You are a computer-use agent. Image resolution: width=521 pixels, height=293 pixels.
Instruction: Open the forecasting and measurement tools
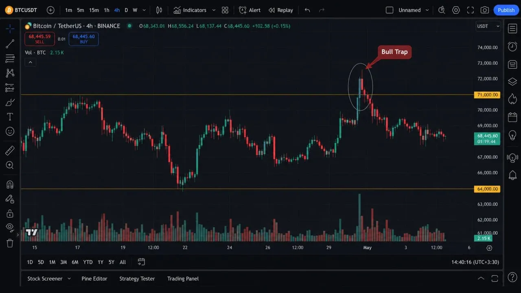[x=10, y=87]
